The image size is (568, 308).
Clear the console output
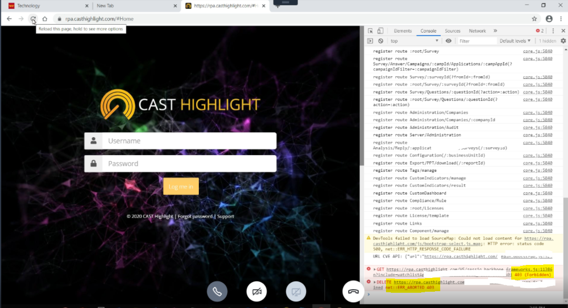pos(381,41)
